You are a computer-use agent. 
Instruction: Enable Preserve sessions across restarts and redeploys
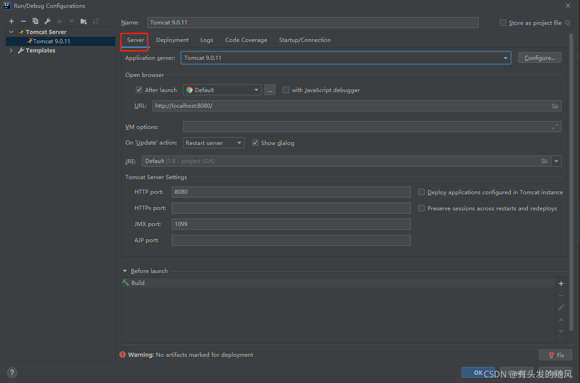pyautogui.click(x=422, y=208)
